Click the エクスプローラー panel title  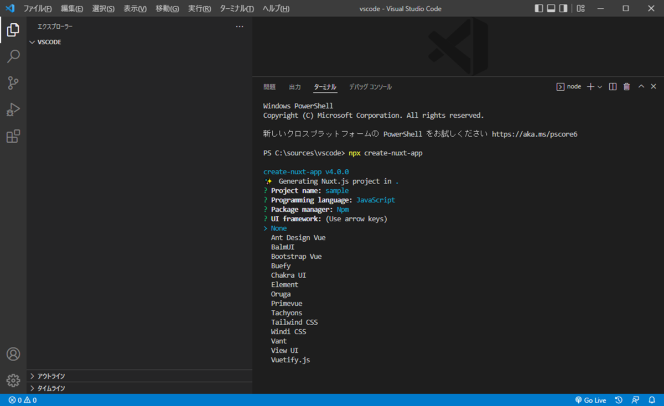coord(55,27)
